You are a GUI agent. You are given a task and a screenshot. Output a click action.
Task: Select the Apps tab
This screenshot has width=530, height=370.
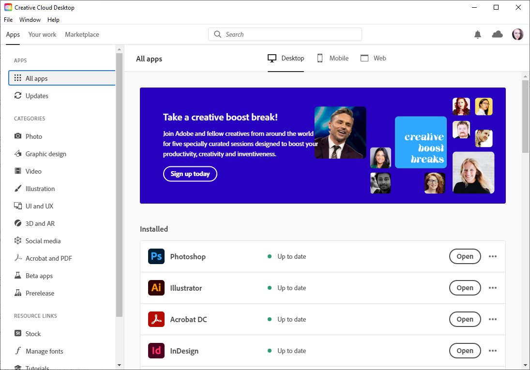click(13, 34)
